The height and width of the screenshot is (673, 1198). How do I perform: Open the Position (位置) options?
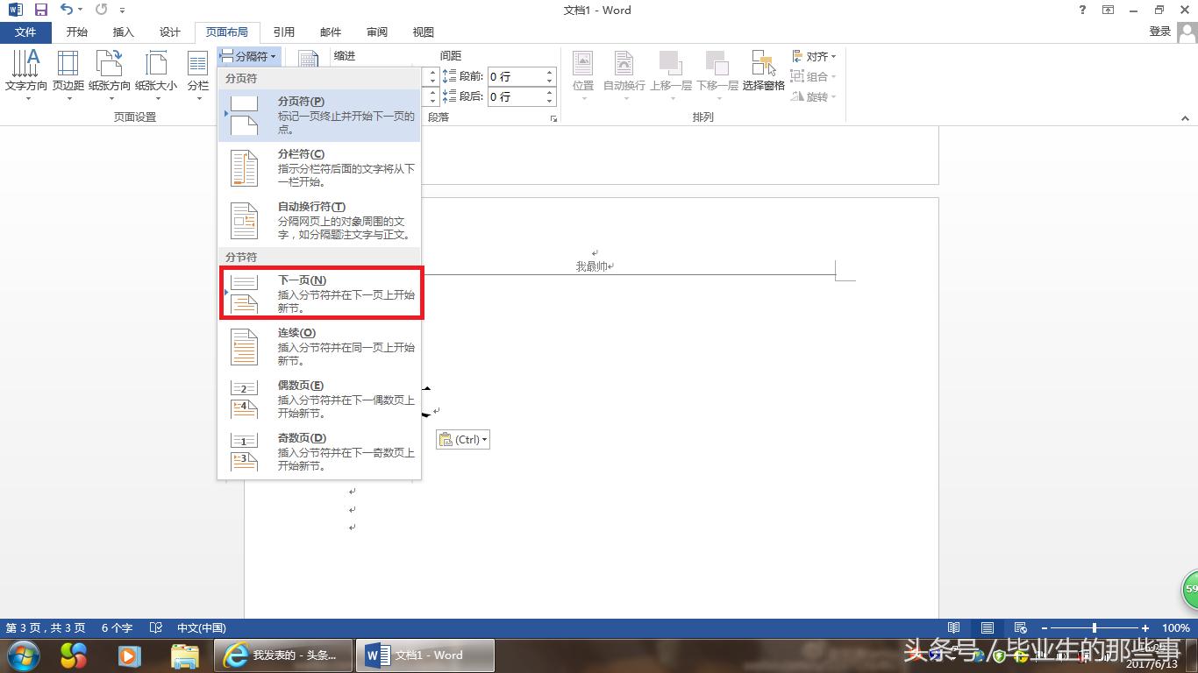click(x=583, y=75)
